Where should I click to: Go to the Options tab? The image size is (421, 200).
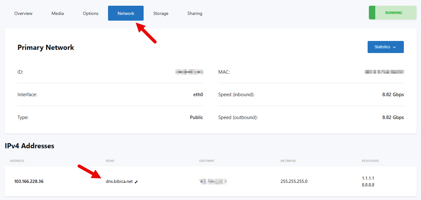tap(91, 13)
